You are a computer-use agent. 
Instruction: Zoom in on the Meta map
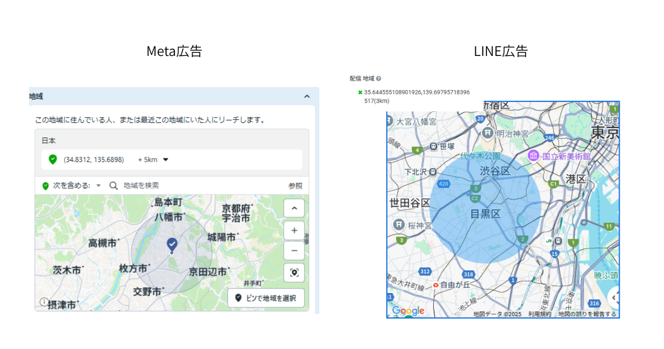294,230
